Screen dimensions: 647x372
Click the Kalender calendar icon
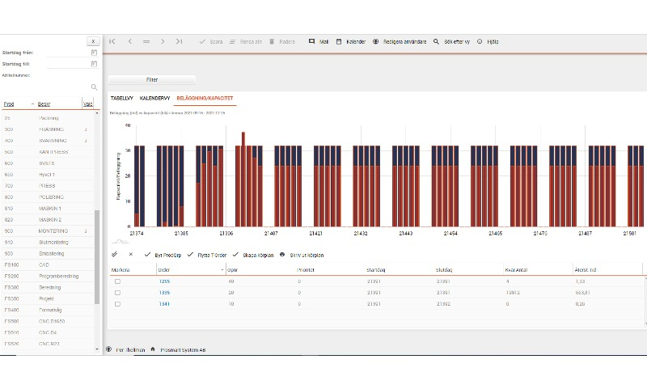[x=339, y=42]
